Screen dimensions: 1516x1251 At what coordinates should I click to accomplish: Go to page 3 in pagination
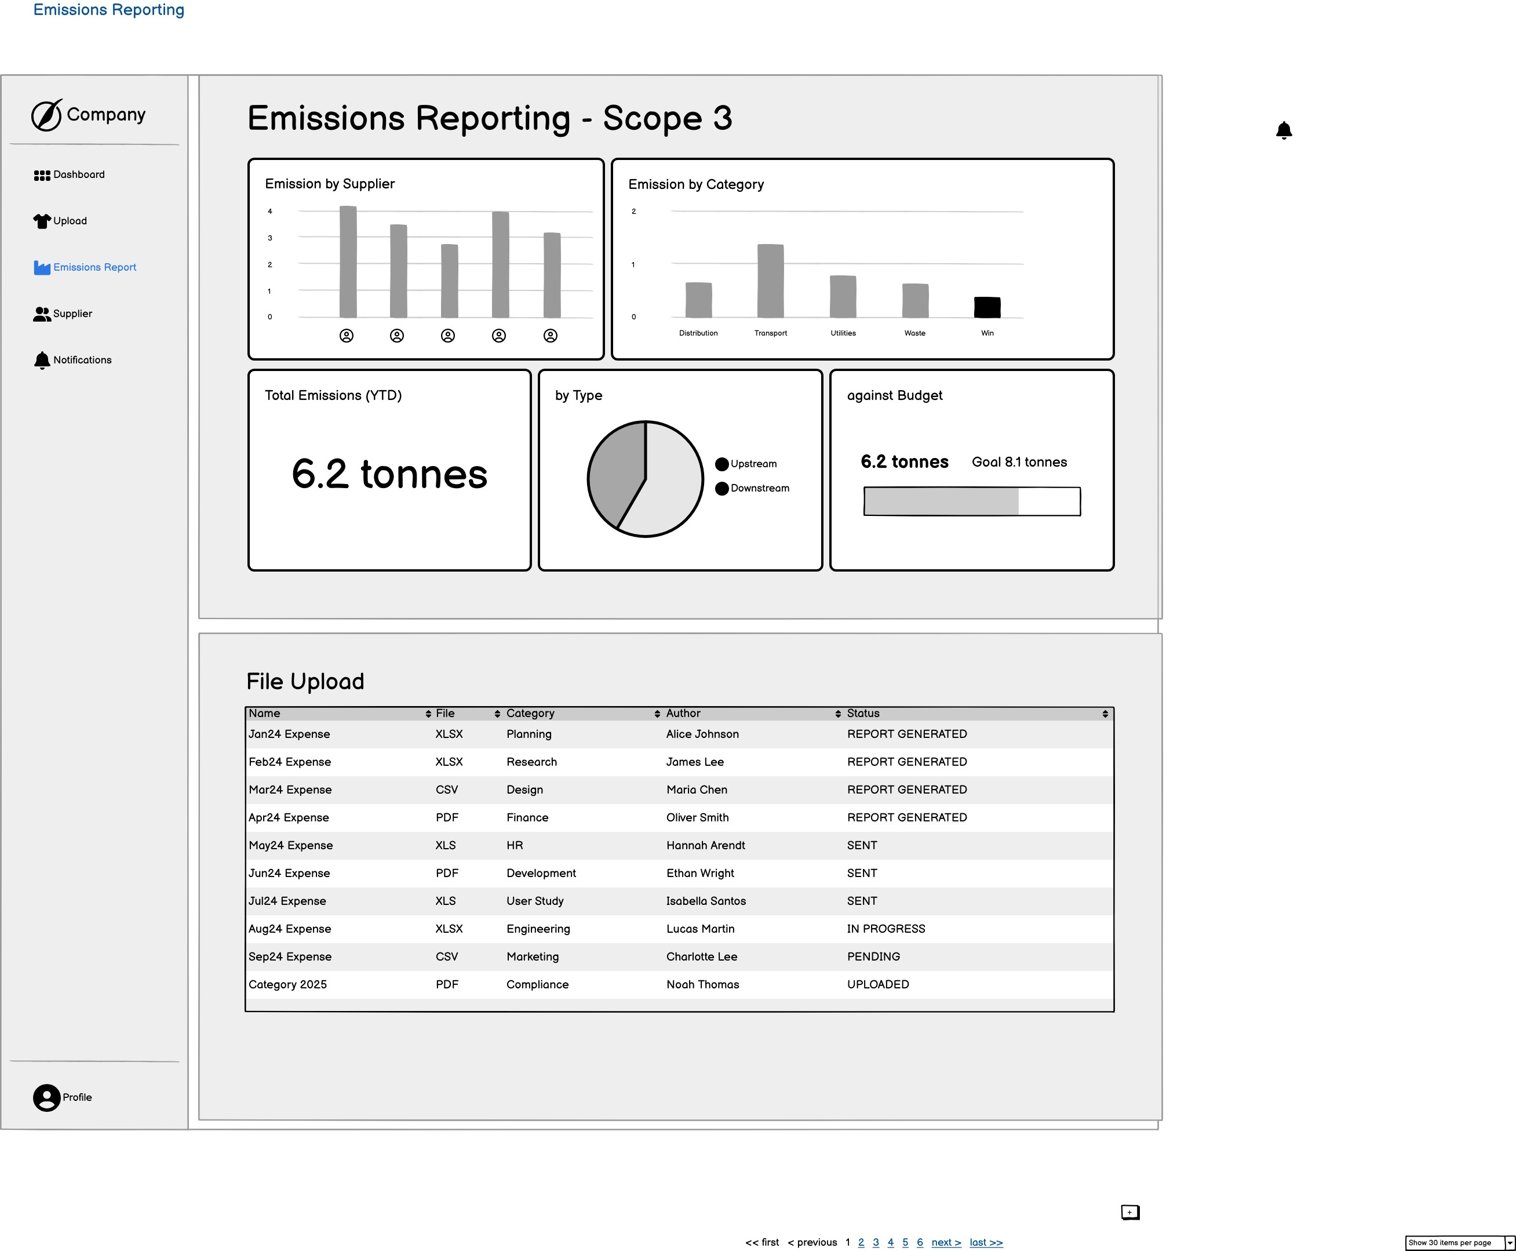876,1242
